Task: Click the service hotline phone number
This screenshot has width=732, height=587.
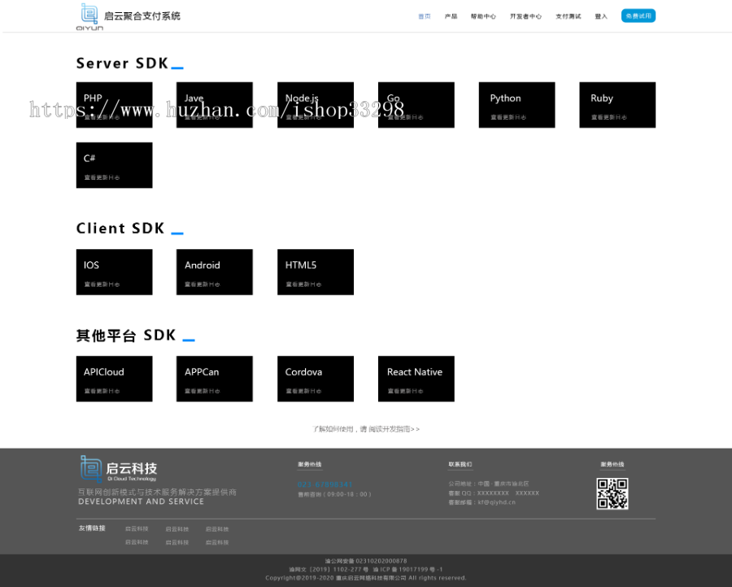Action: point(325,484)
